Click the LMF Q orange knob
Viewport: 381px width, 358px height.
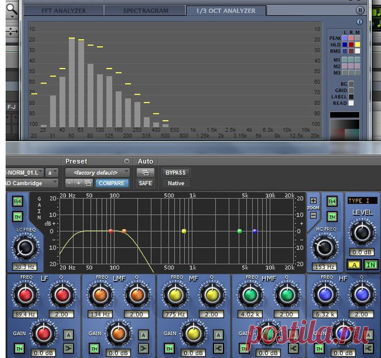click(x=138, y=295)
